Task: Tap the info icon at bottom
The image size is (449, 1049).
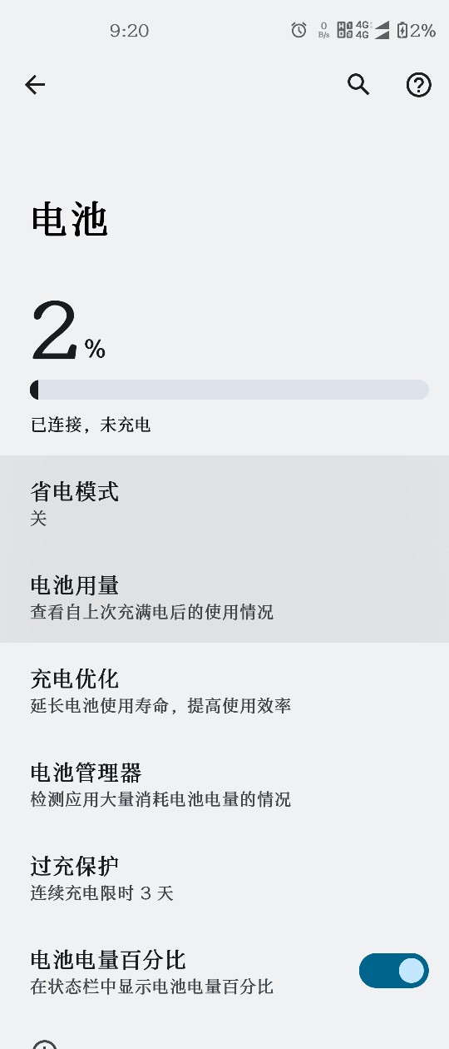Action: click(44, 1044)
